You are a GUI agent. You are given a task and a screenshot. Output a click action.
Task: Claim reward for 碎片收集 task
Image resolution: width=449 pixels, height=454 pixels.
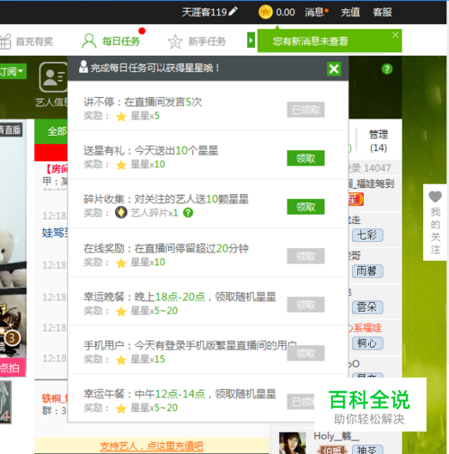(305, 207)
